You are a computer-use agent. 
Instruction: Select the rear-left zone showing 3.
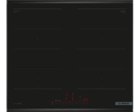(x=66, y=94)
